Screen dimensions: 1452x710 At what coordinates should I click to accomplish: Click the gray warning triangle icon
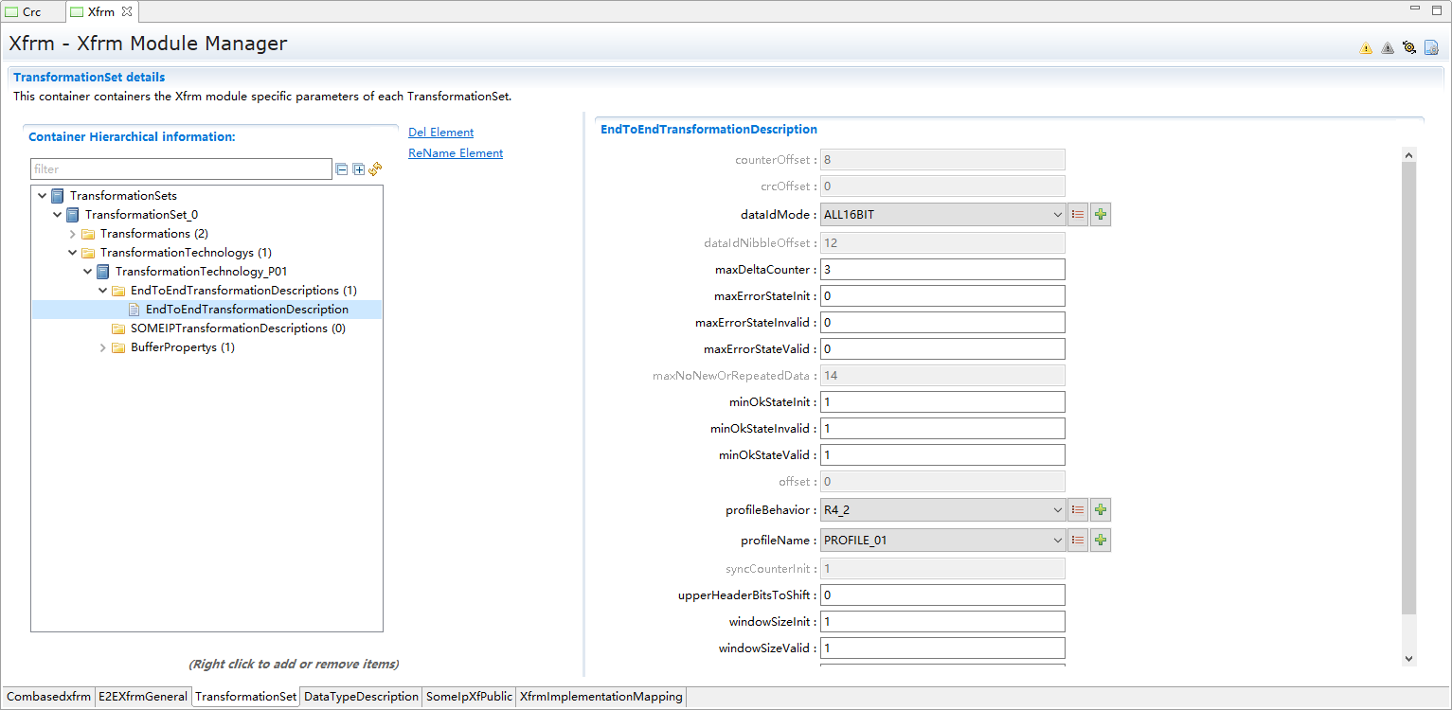click(x=1388, y=48)
